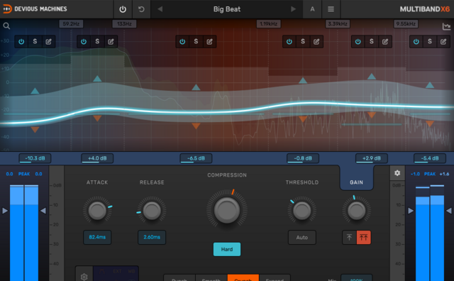Screen dimensions: 454x281
Task: Switch the A/B comparison slot button
Action: tap(312, 9)
